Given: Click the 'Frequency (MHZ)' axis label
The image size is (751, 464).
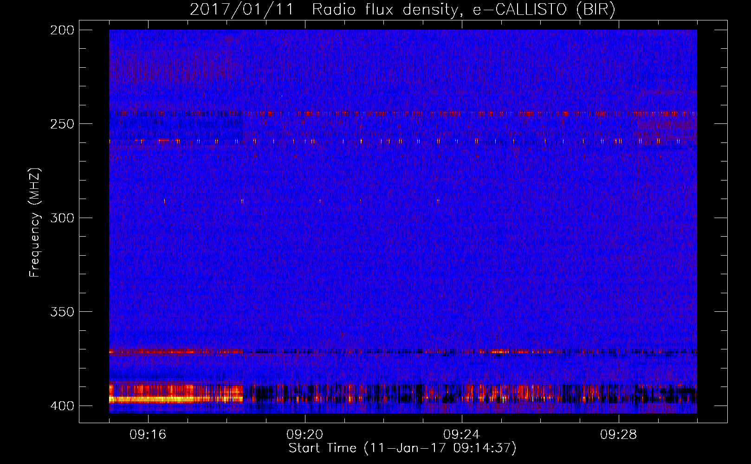Looking at the screenshot, I should tap(35, 223).
